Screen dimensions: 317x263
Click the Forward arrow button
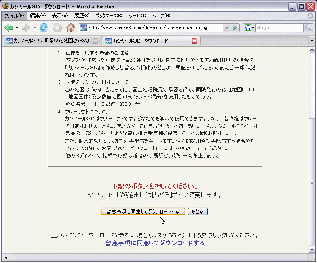point(26,28)
